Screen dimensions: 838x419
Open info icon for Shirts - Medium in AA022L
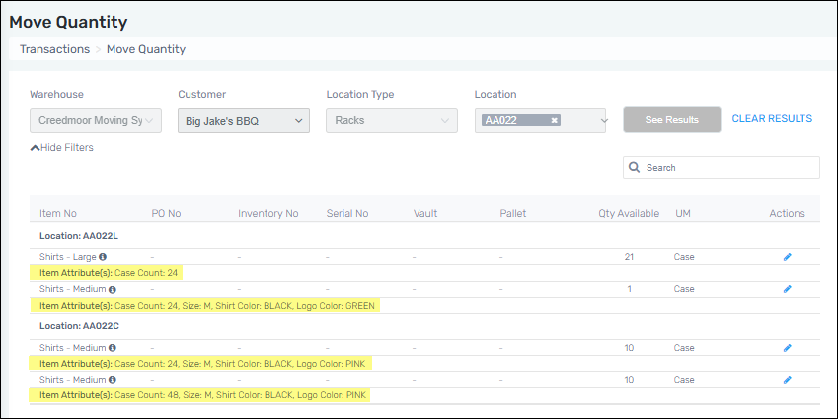[x=113, y=289]
